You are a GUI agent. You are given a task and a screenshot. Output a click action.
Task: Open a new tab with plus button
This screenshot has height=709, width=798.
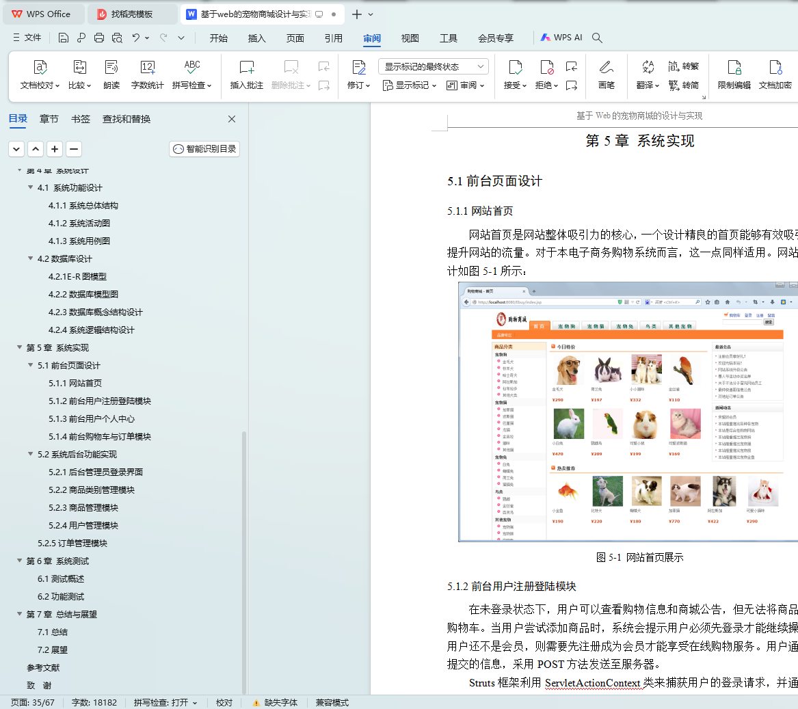[x=357, y=14]
